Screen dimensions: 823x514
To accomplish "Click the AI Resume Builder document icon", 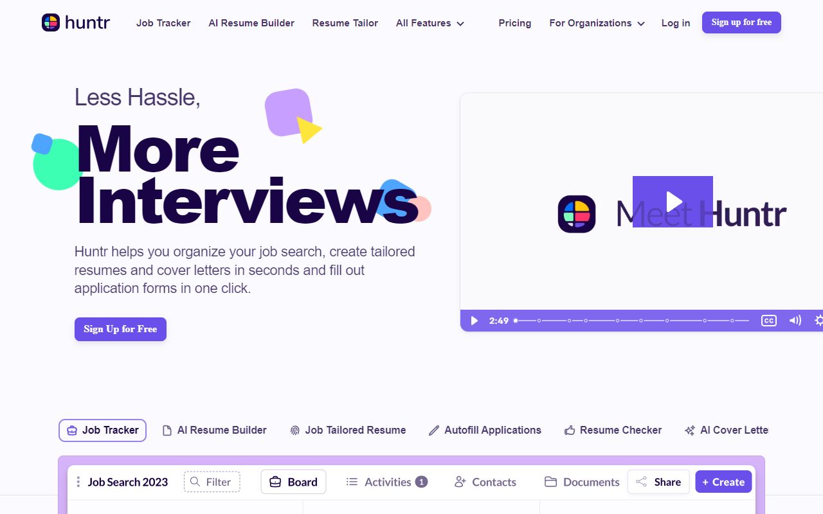I will [x=167, y=430].
